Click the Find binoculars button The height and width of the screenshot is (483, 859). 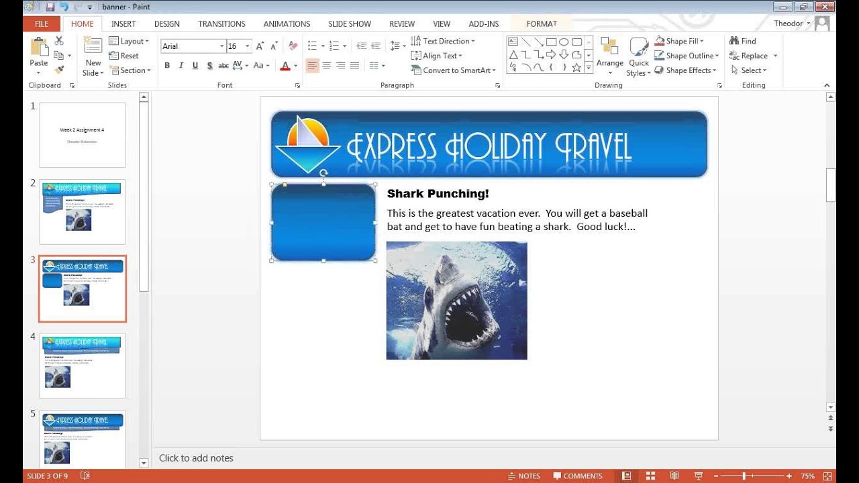(743, 41)
